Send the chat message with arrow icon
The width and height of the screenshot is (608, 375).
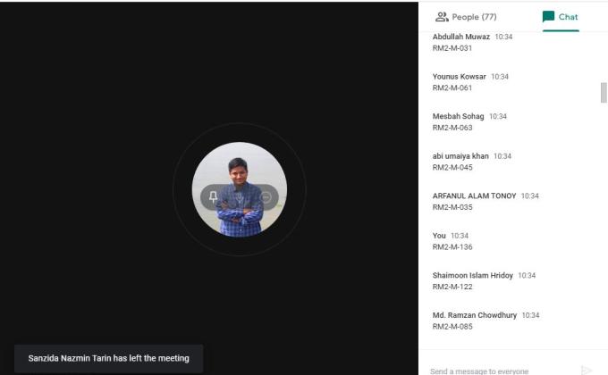pos(587,369)
